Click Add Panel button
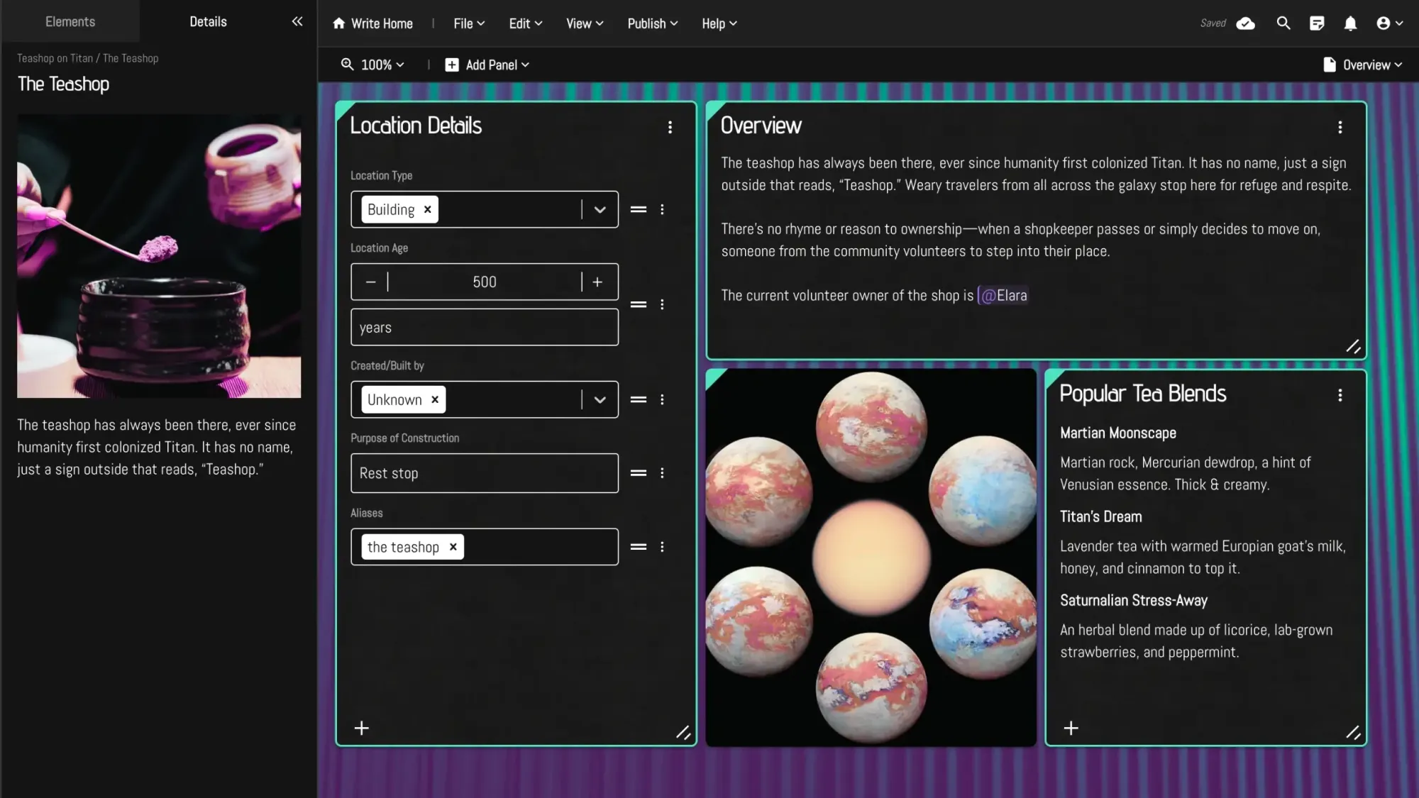1419x798 pixels. pyautogui.click(x=487, y=65)
